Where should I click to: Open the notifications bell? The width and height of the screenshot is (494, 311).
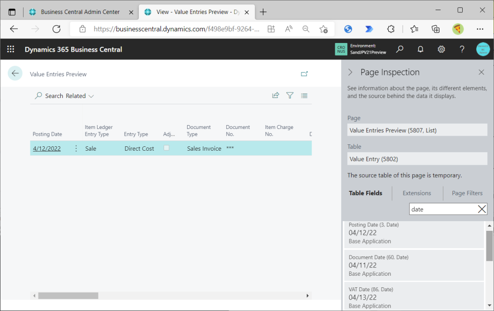tap(420, 49)
